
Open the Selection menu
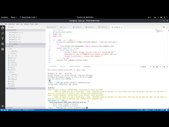pos(12,24)
